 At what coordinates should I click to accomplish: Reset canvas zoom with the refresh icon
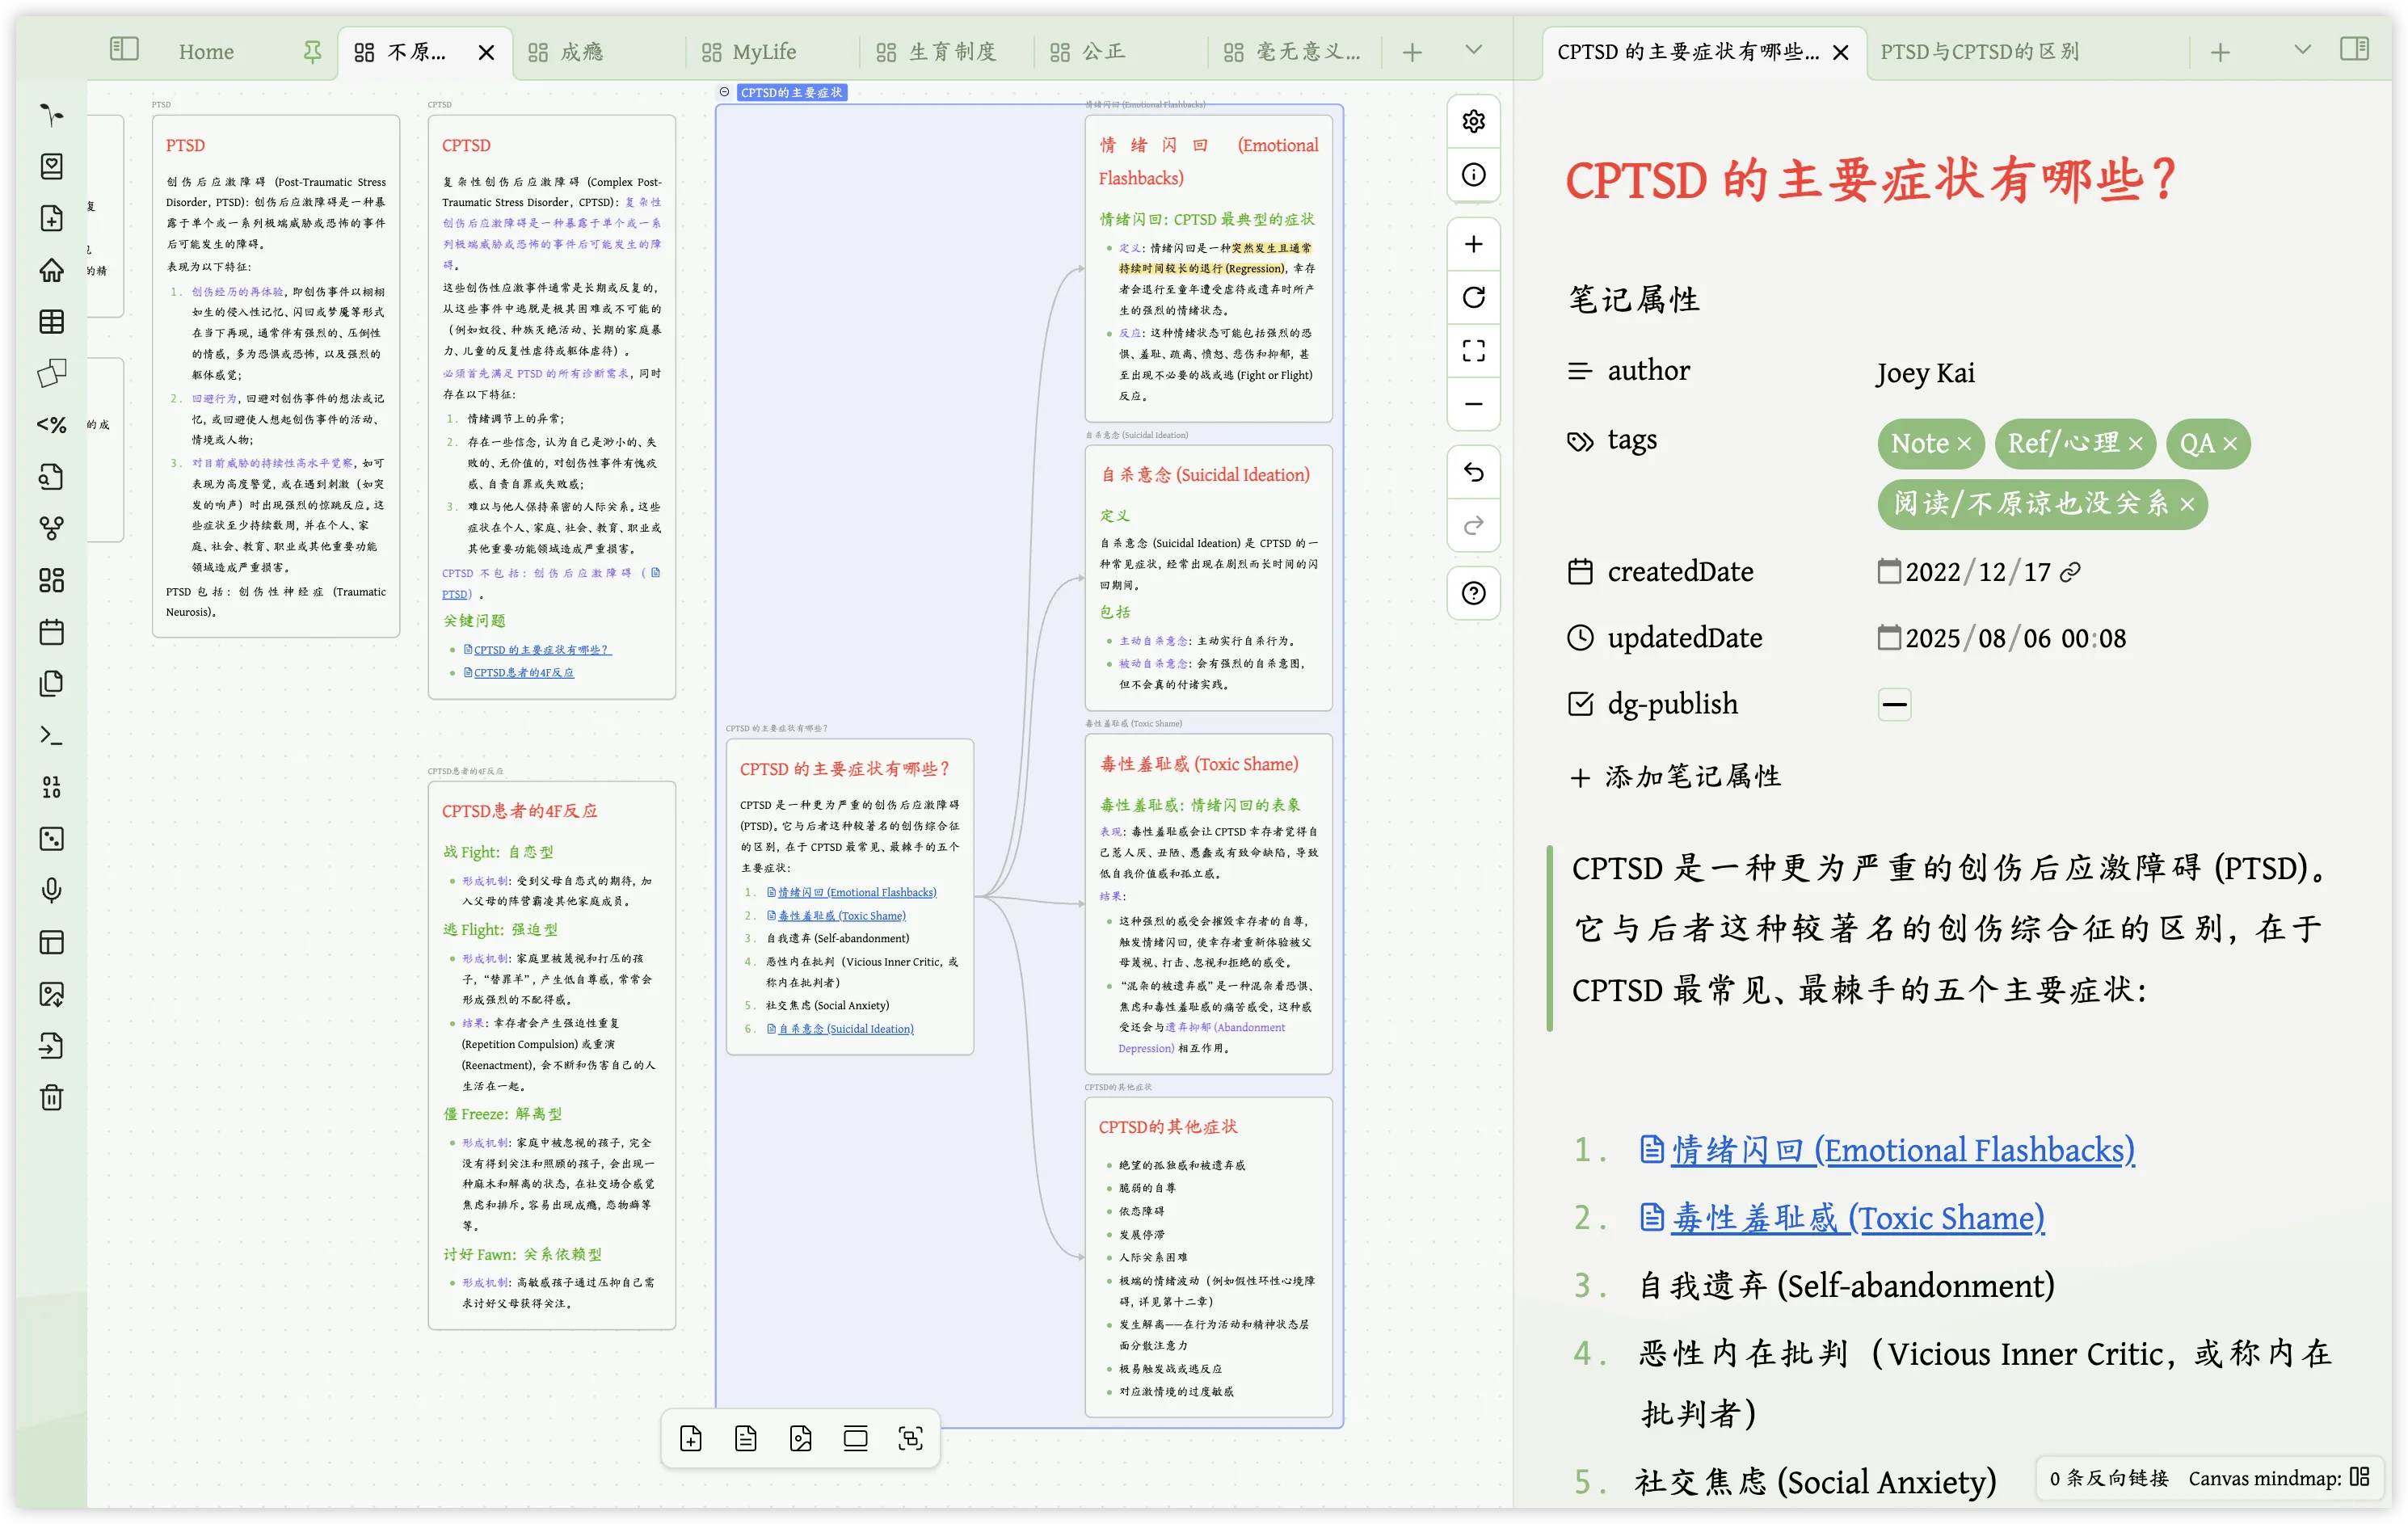[1473, 297]
